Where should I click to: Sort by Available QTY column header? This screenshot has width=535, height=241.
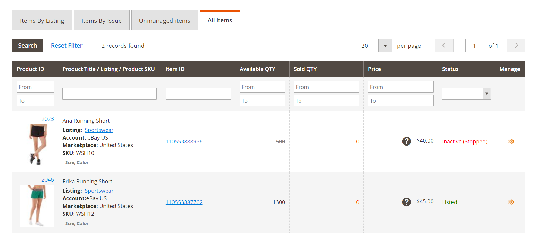click(257, 69)
